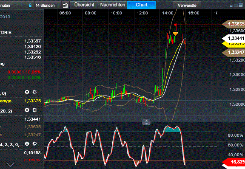Click the red dot on the red price line

click(x=175, y=25)
